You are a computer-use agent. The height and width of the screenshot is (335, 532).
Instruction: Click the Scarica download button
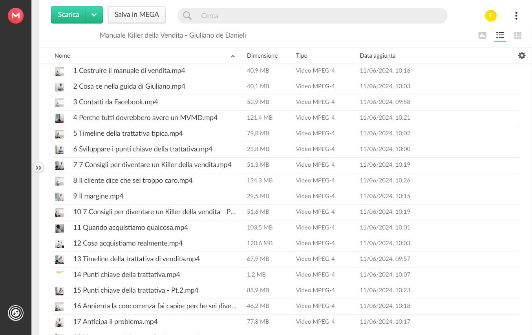[69, 15]
